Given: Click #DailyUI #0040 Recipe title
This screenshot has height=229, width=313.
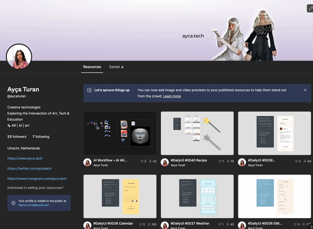Looking at the screenshot, I should 189,160.
